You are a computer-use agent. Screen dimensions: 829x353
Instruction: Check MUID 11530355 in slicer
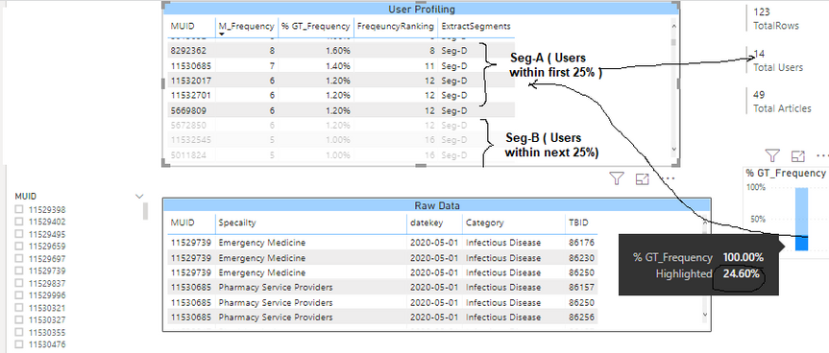point(19,333)
